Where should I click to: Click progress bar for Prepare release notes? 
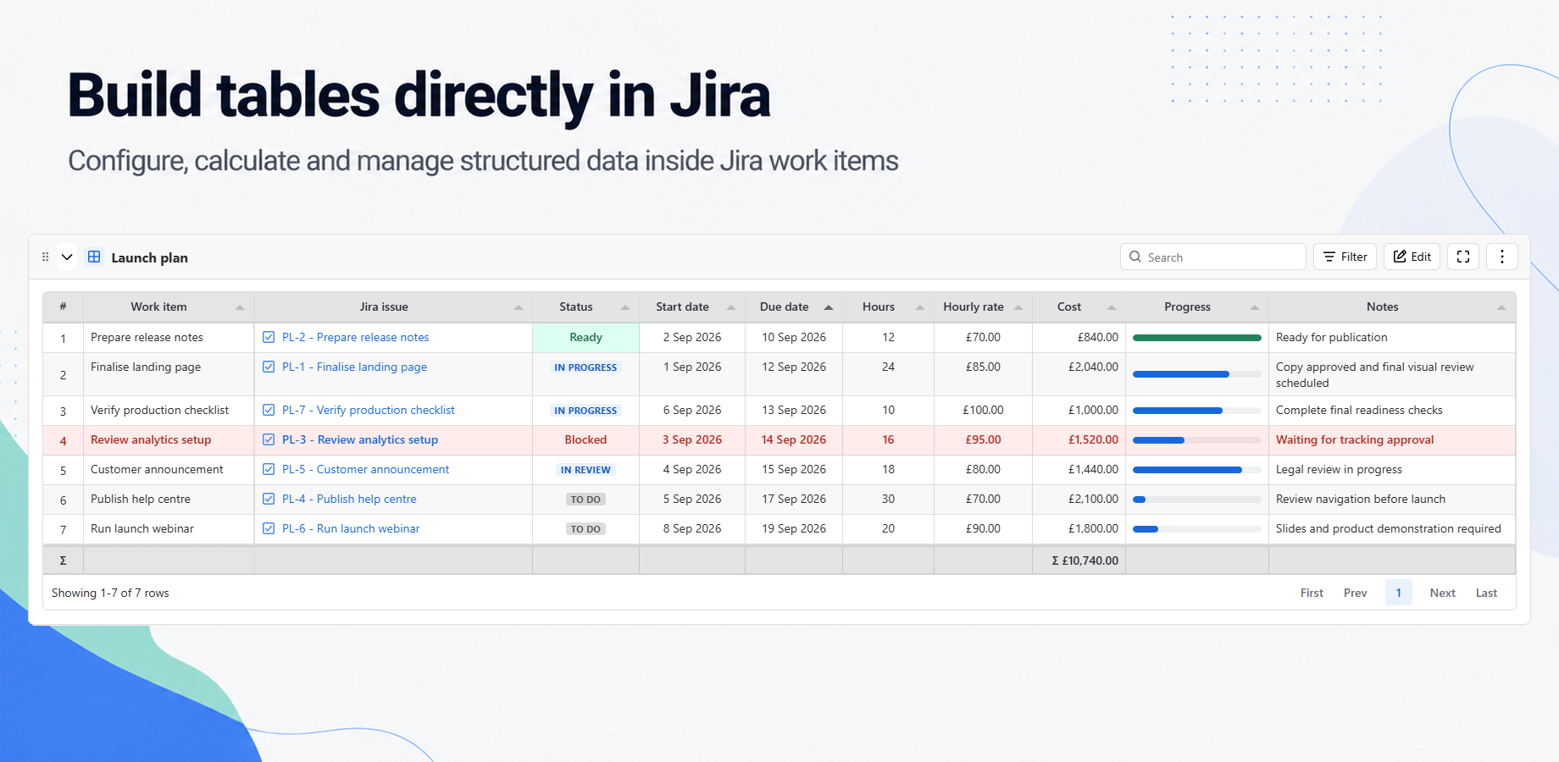click(x=1196, y=338)
